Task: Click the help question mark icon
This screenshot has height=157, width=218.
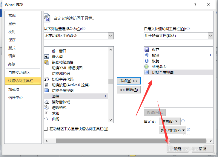Action: [195, 4]
